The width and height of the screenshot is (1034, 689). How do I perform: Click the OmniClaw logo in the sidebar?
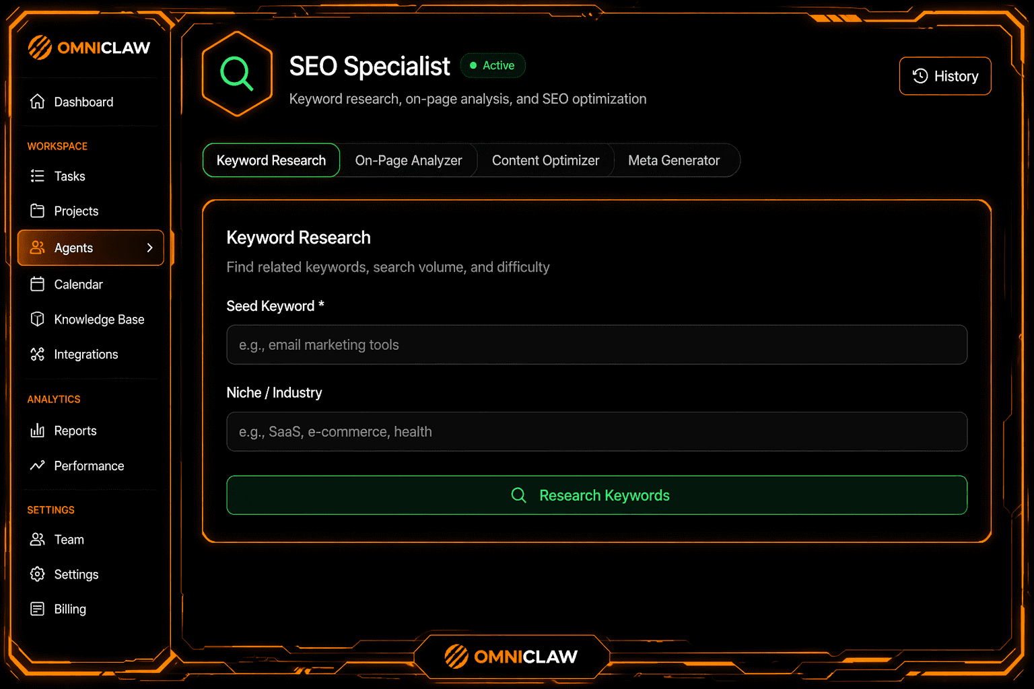pos(89,48)
